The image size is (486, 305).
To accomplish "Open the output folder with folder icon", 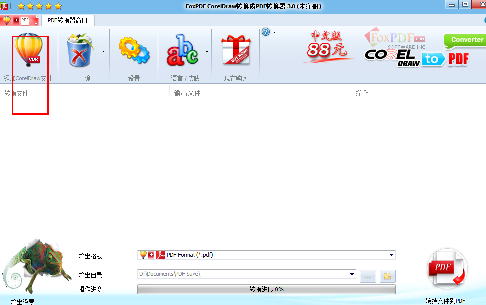I will pos(388,276).
